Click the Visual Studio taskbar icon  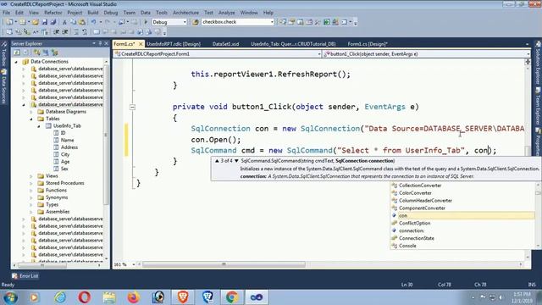257,297
